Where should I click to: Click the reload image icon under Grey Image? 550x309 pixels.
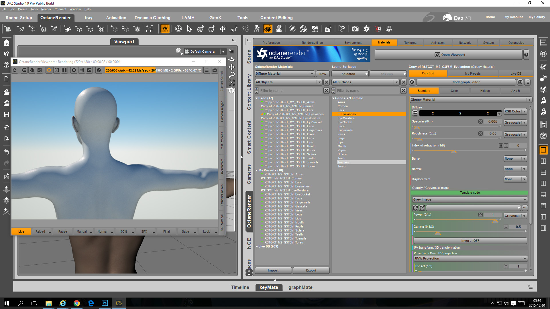pyautogui.click(x=415, y=208)
